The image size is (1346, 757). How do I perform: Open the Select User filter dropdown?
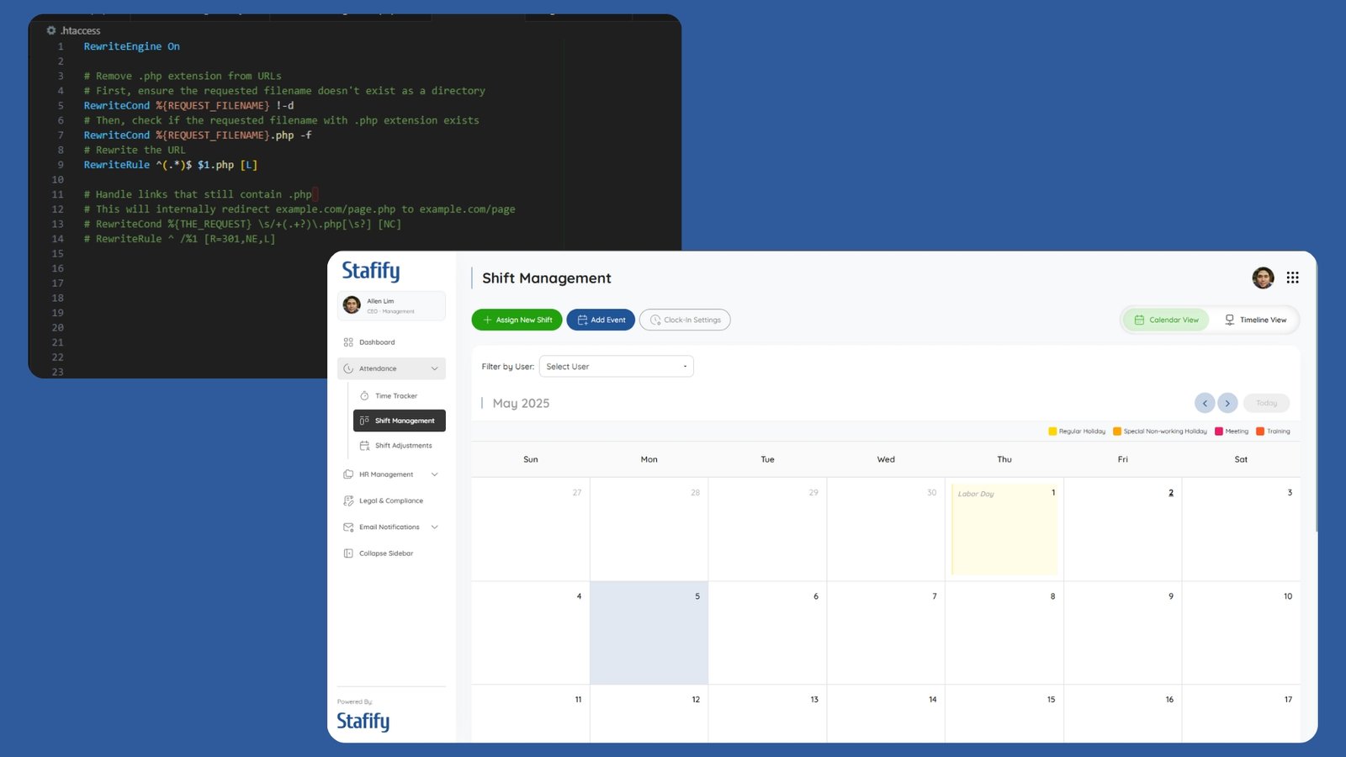(x=616, y=367)
